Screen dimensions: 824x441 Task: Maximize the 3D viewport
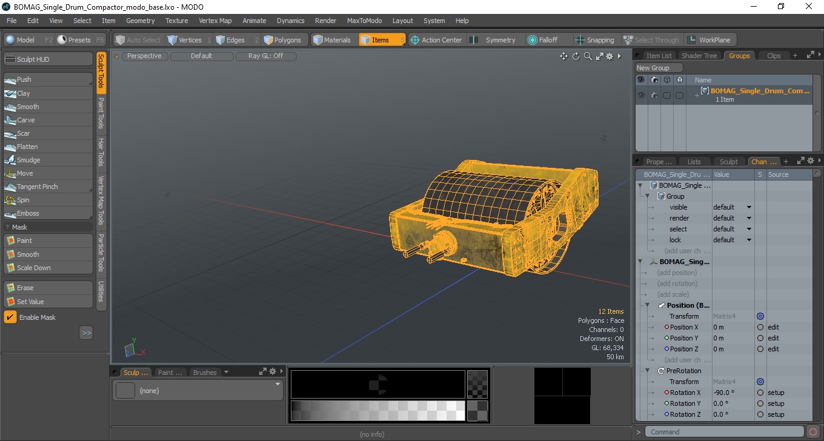(x=599, y=56)
